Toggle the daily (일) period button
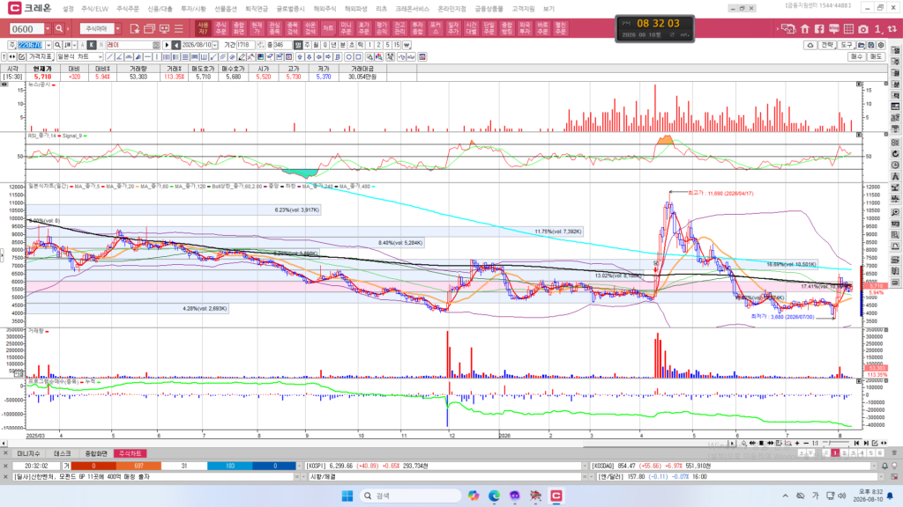 point(298,45)
